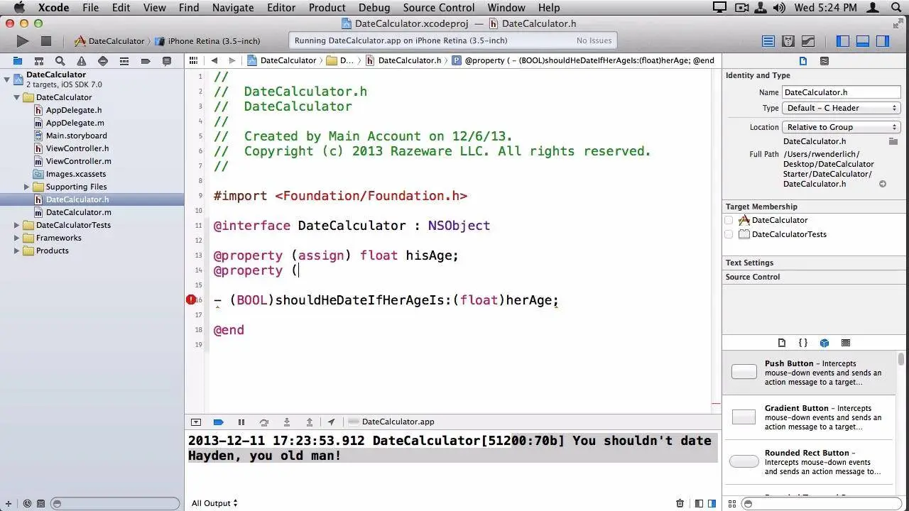Toggle the Debug area visibility
Viewport: 909px width, 511px height.
coord(863,41)
